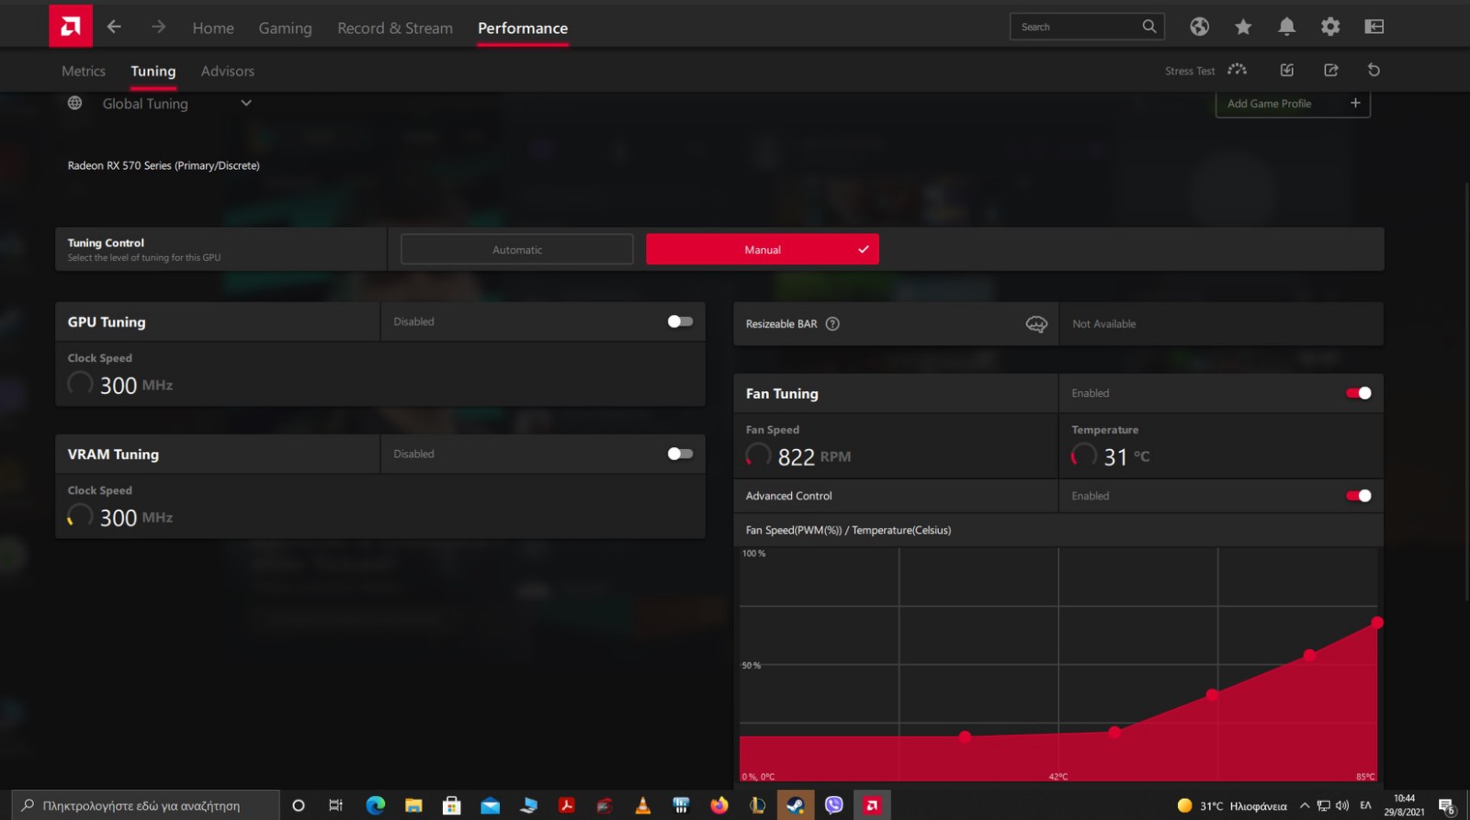Turn off Advanced Control toggle

[1358, 496]
